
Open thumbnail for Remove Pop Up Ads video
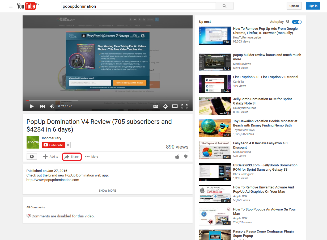[x=215, y=36]
